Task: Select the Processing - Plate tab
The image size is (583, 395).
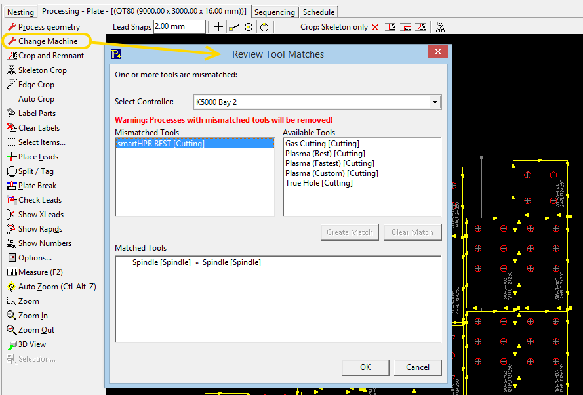Action: coord(144,11)
